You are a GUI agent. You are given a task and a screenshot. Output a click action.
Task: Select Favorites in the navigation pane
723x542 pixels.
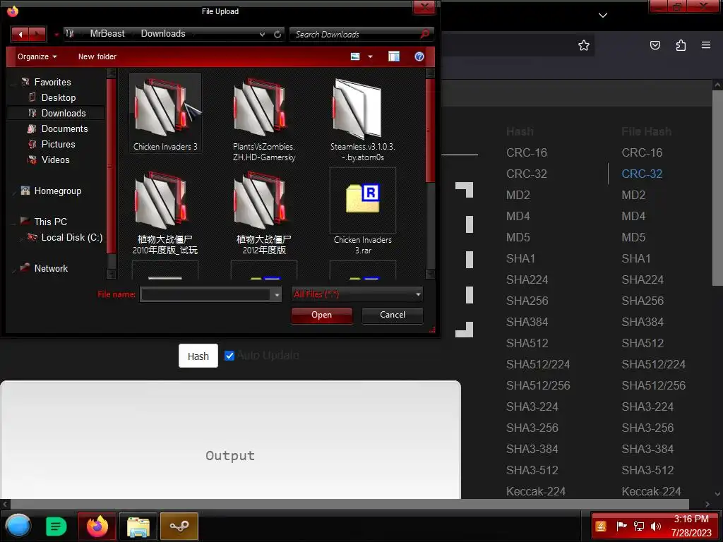(x=52, y=82)
